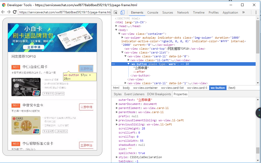Click the scrollHeight: 28 property
This screenshot has width=261, height=163.
point(132,128)
